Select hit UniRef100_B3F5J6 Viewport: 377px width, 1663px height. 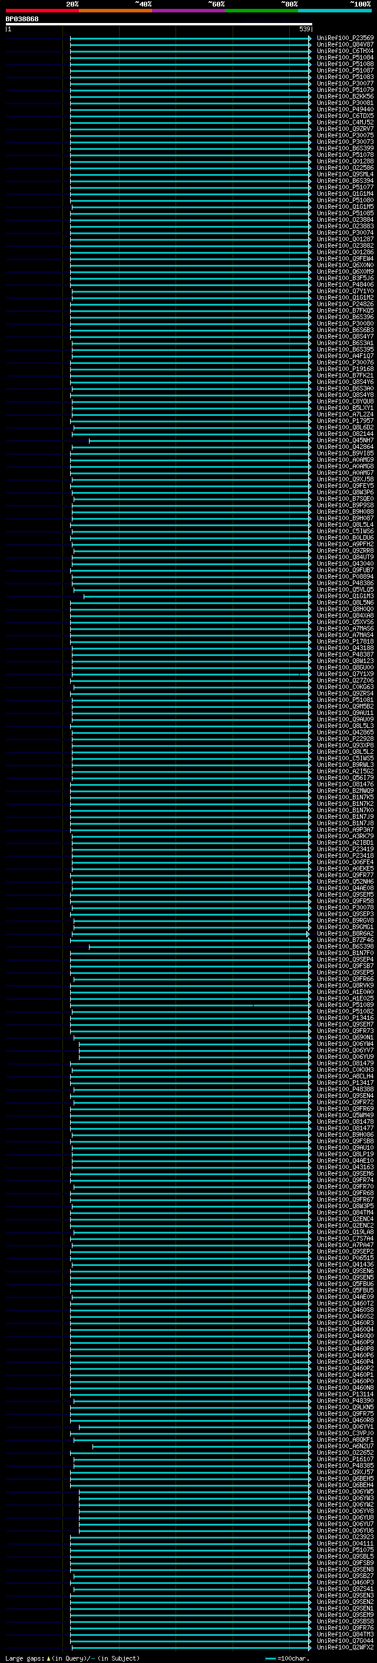point(345,278)
